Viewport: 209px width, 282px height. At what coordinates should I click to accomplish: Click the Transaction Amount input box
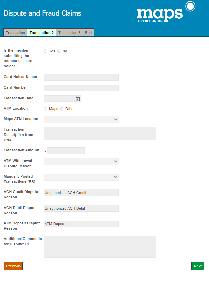point(66,151)
